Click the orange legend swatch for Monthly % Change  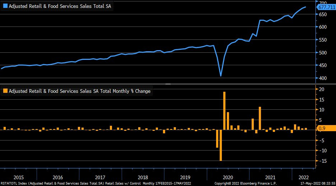click(x=5, y=91)
